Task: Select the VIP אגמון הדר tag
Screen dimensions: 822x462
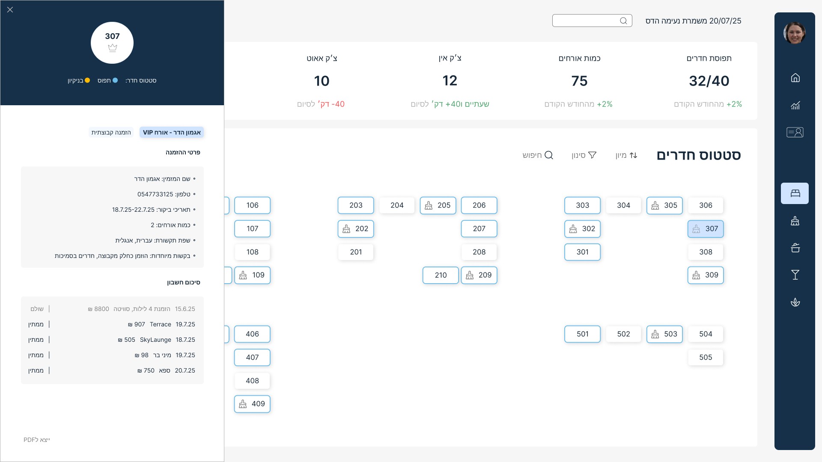Action: tap(172, 133)
